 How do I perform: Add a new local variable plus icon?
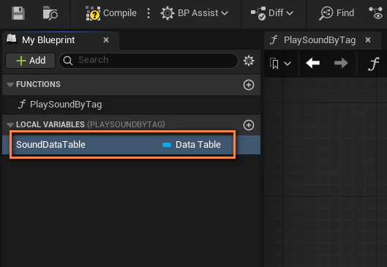click(x=249, y=125)
